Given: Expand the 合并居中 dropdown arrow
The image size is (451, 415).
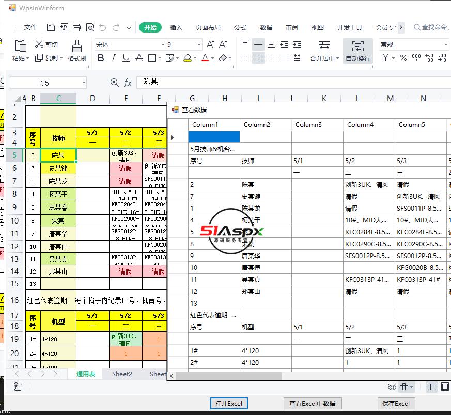Looking at the screenshot, I should click(338, 58).
